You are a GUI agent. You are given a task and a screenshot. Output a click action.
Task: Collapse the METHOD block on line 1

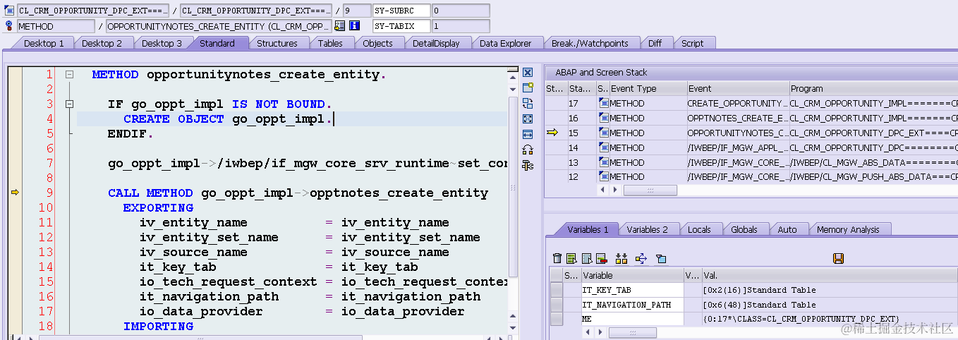click(69, 75)
